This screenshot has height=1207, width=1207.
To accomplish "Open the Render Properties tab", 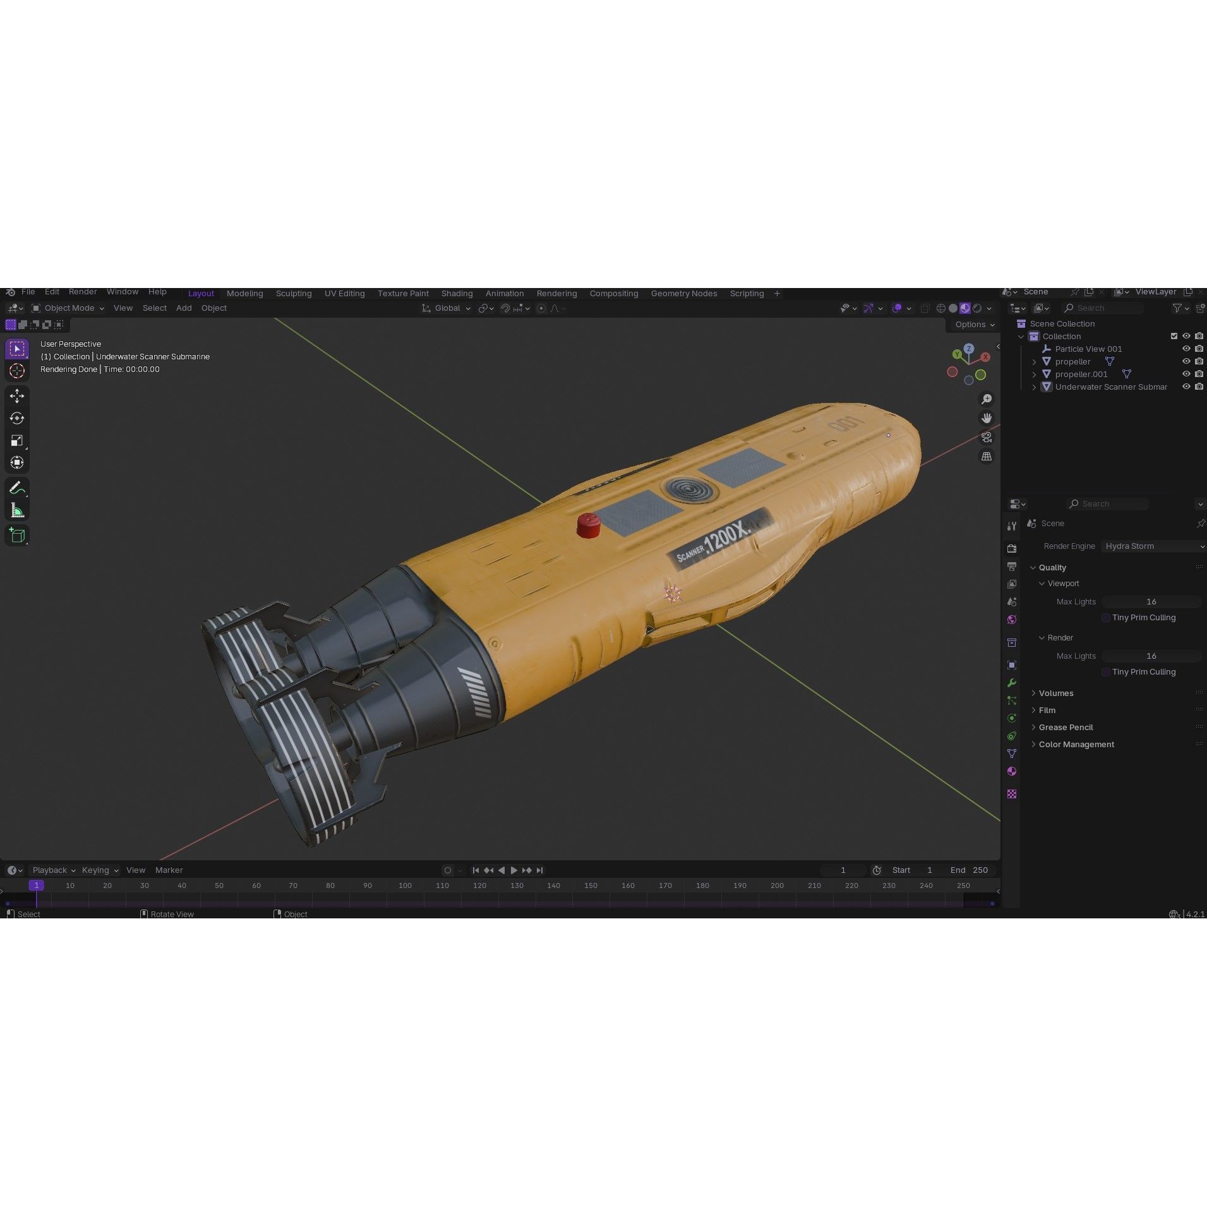I will (1011, 549).
